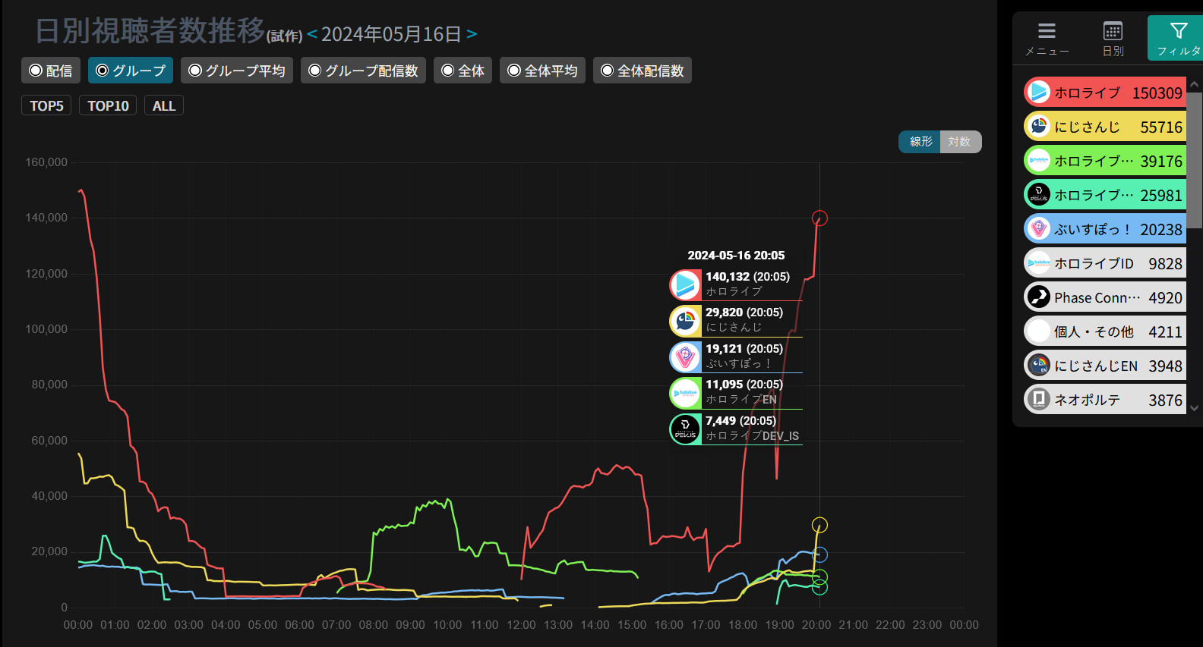Click the red ホロライブ data point marker

tap(819, 218)
